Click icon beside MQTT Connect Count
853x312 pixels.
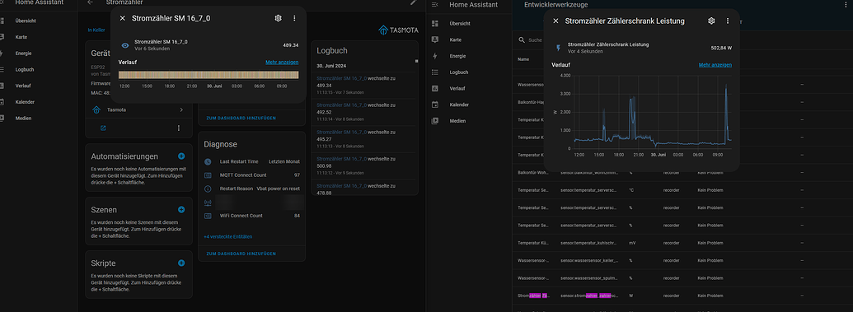click(207, 175)
